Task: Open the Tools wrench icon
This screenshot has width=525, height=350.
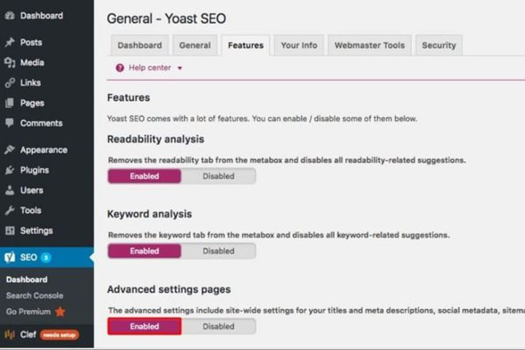Action: tap(9, 210)
